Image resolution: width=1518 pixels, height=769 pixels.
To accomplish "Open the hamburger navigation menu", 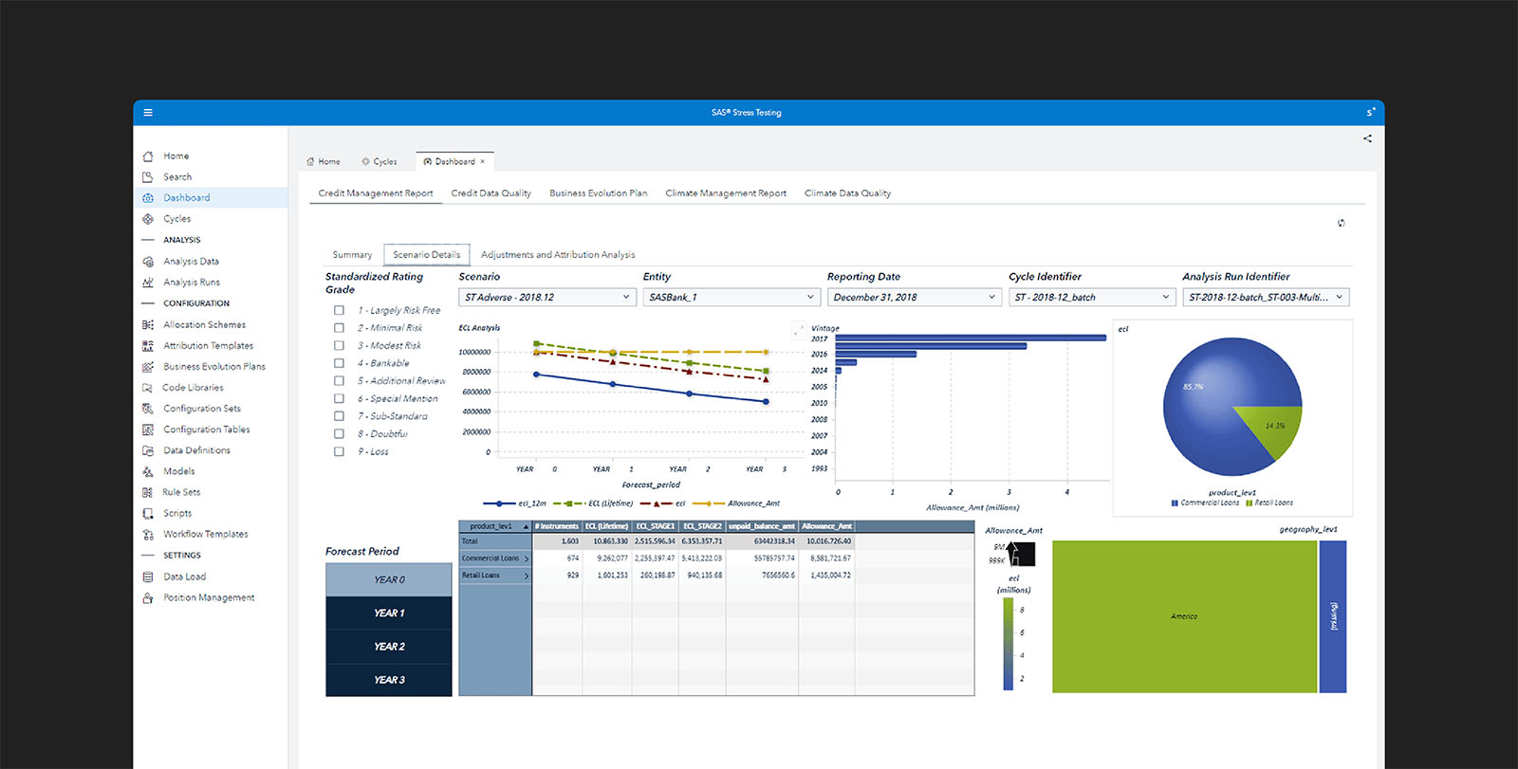I will [148, 113].
